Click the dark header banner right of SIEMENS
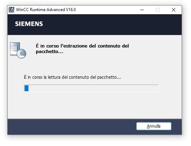191x146 pixels. tap(112, 25)
